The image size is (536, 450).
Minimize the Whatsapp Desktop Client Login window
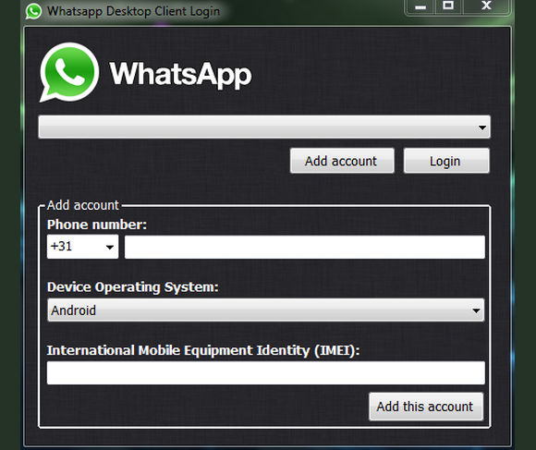[420, 6]
